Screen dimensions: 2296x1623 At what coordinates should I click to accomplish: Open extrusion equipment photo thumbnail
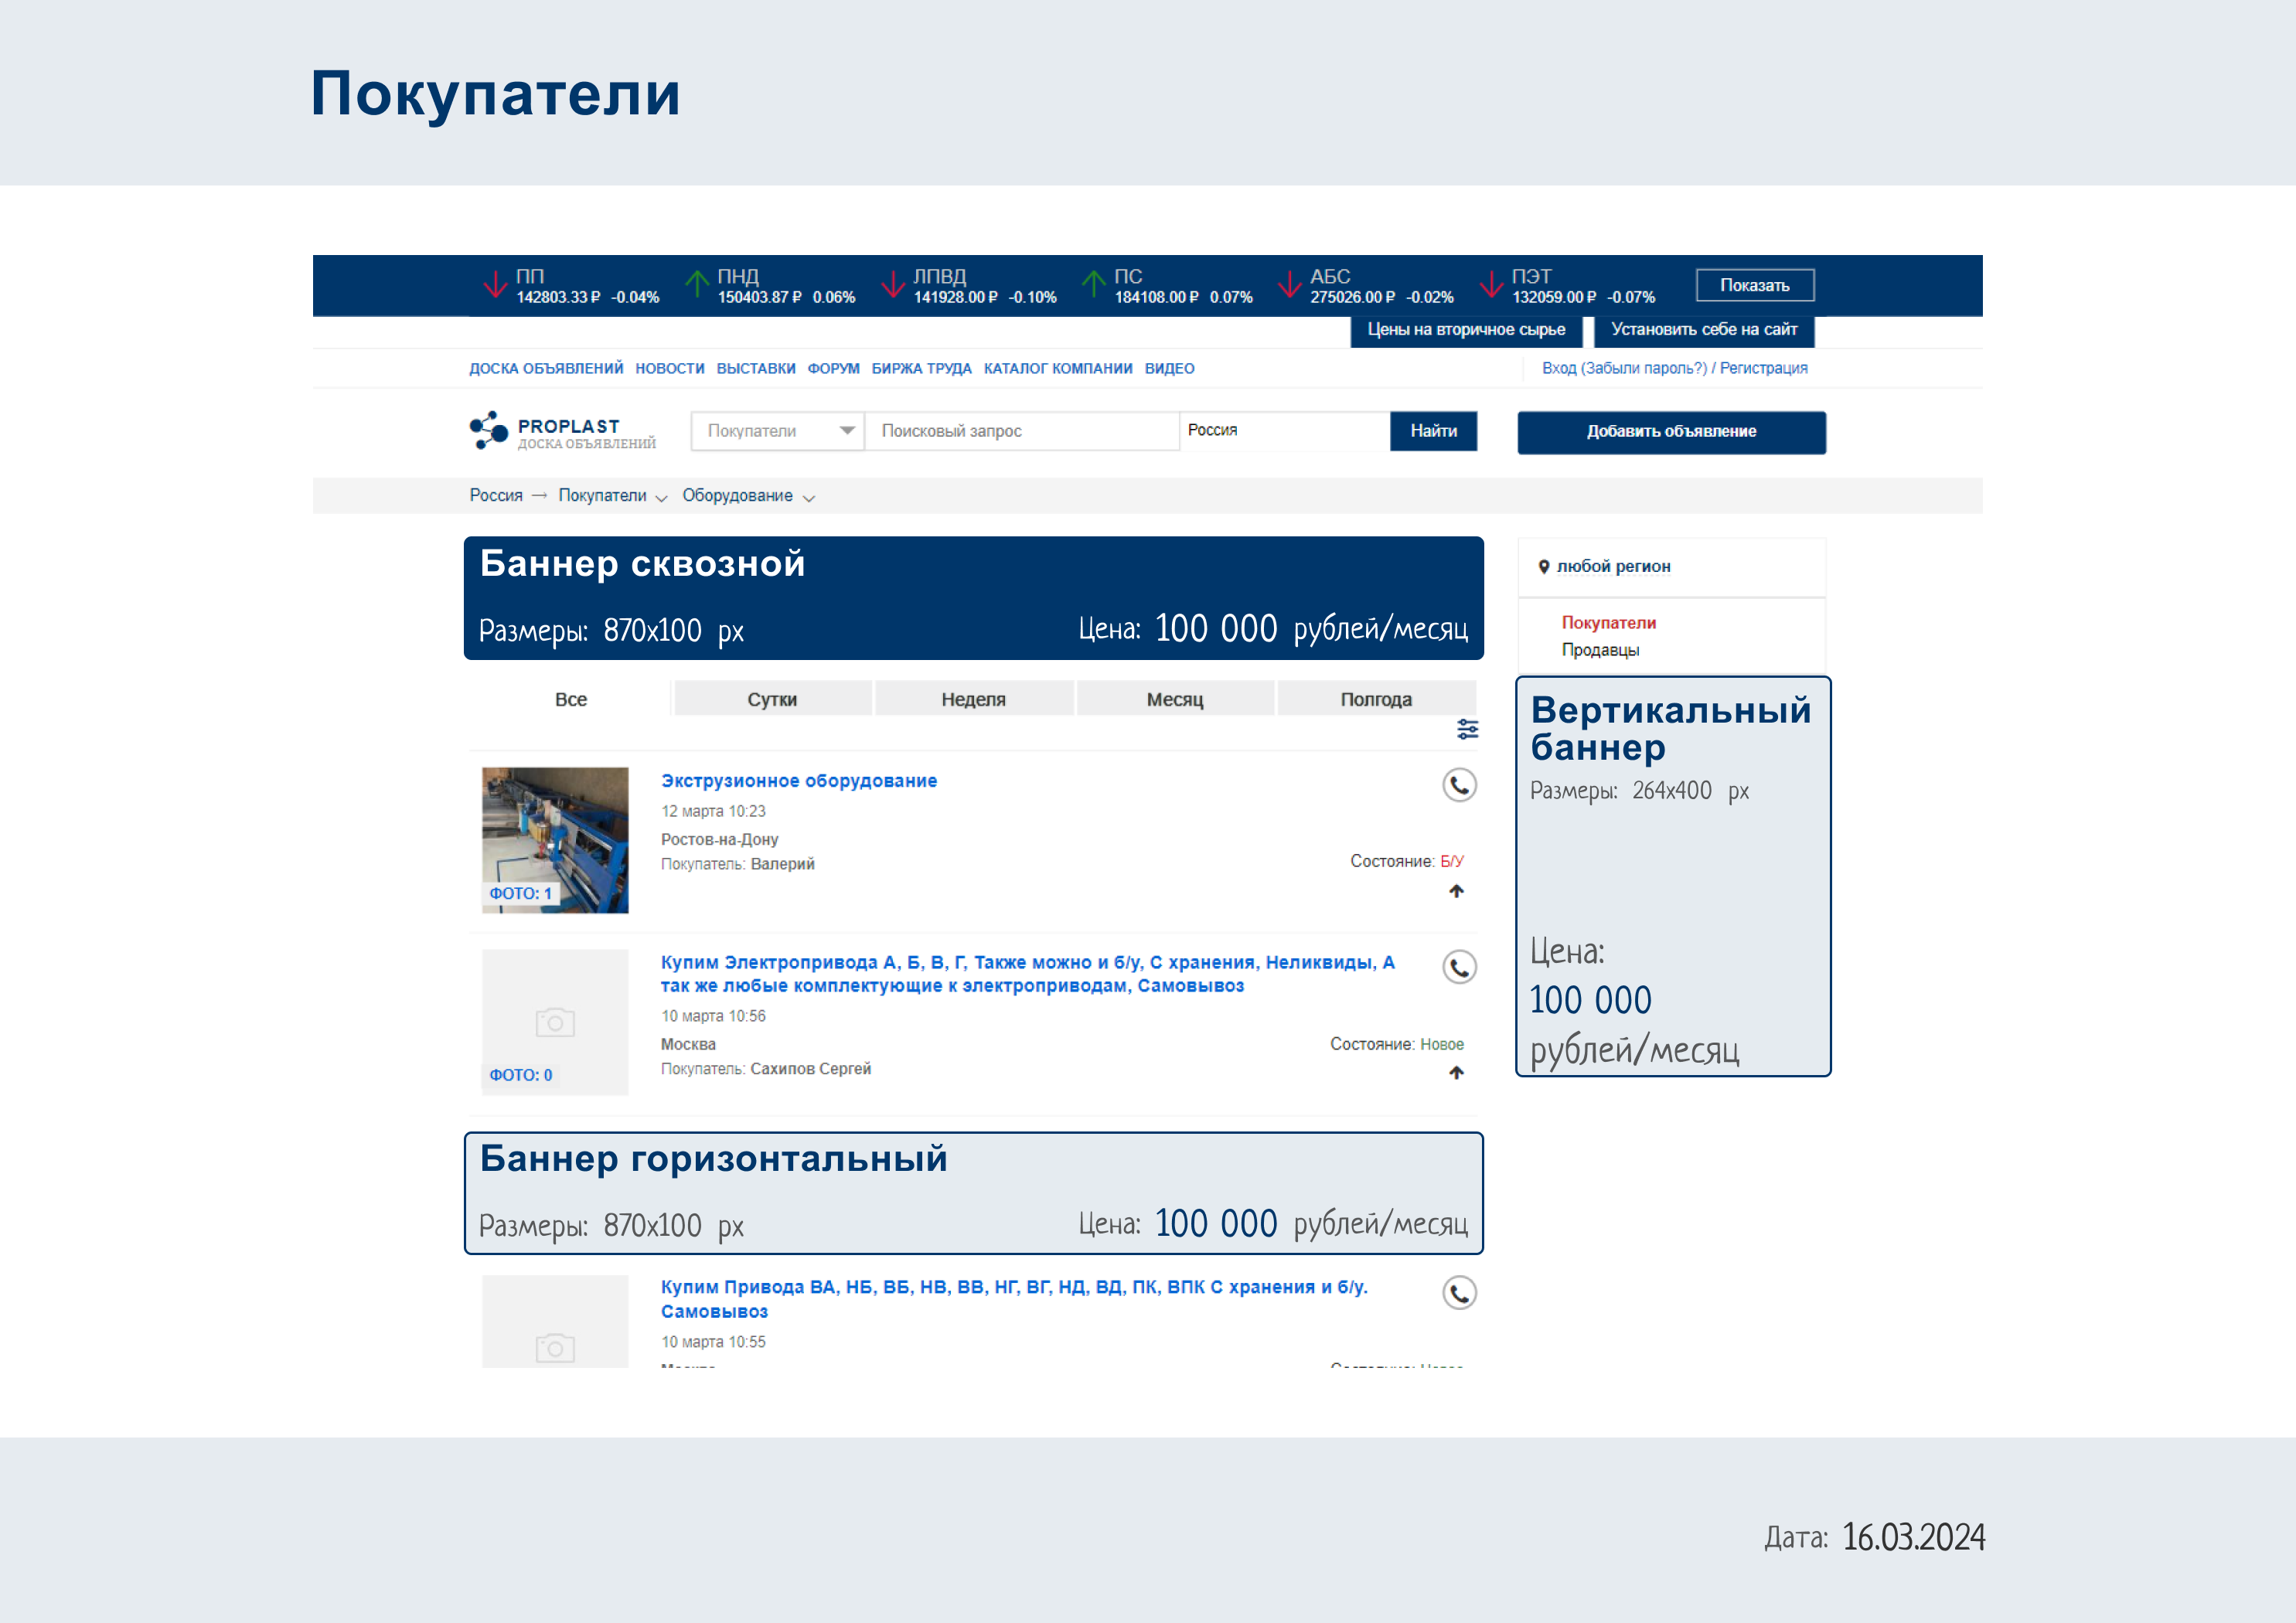pos(555,839)
